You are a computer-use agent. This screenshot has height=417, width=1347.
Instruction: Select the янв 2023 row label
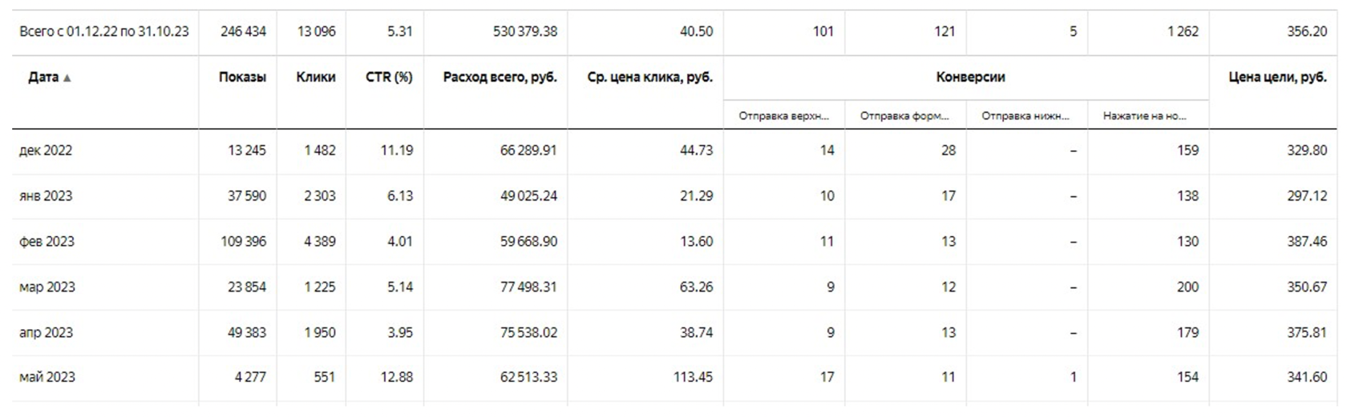[x=46, y=196]
